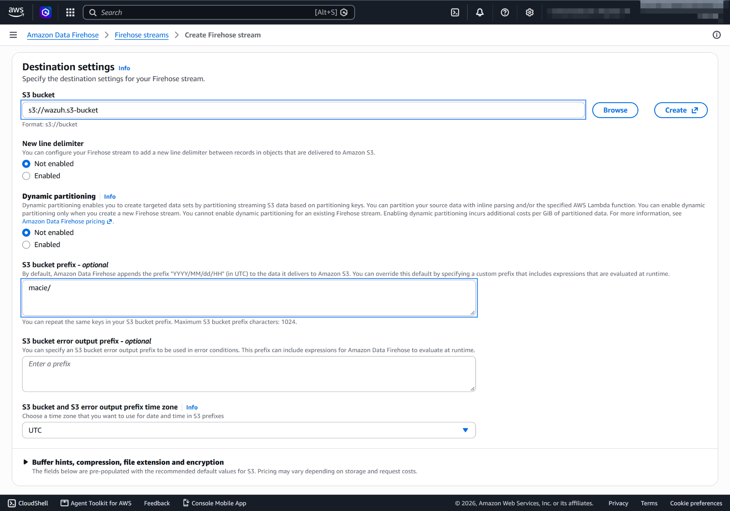
Task: Open the settings gear icon
Action: click(x=530, y=12)
